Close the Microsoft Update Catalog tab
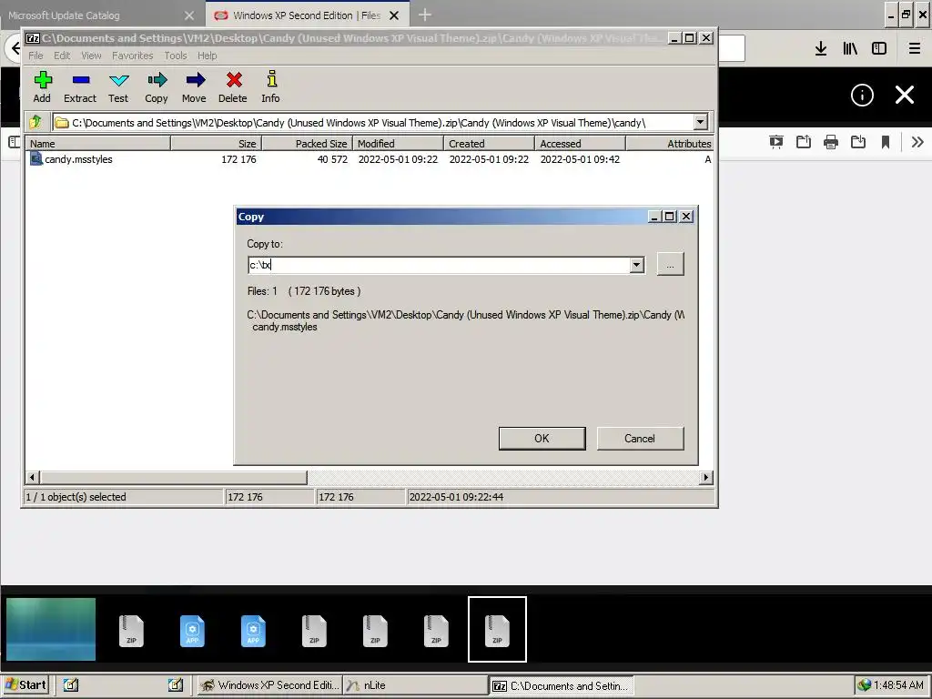The image size is (932, 699). click(189, 15)
